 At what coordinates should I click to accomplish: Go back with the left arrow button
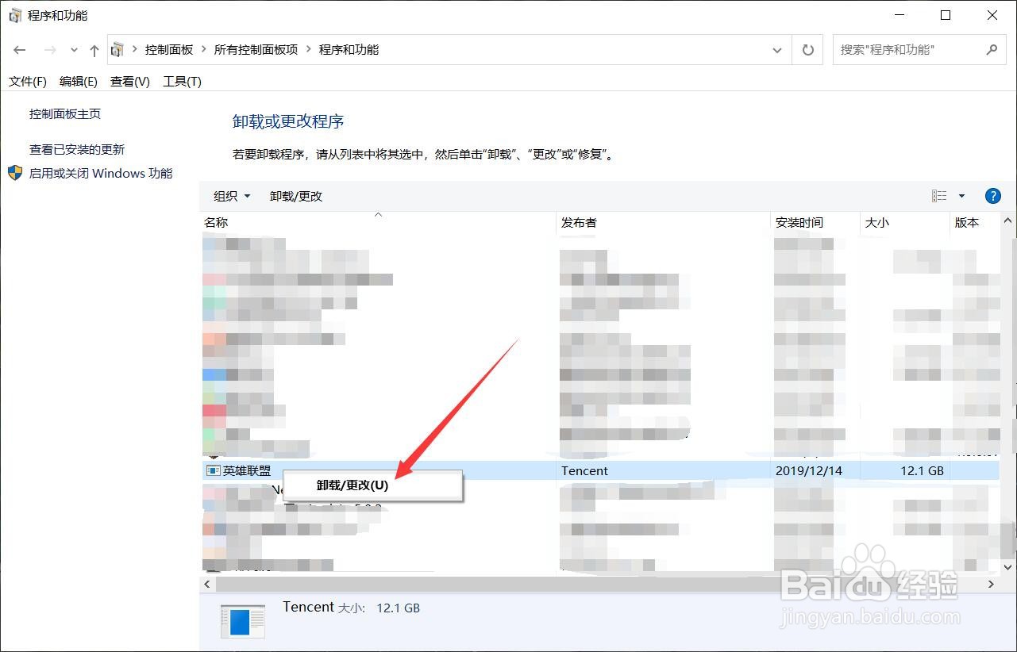tap(20, 50)
